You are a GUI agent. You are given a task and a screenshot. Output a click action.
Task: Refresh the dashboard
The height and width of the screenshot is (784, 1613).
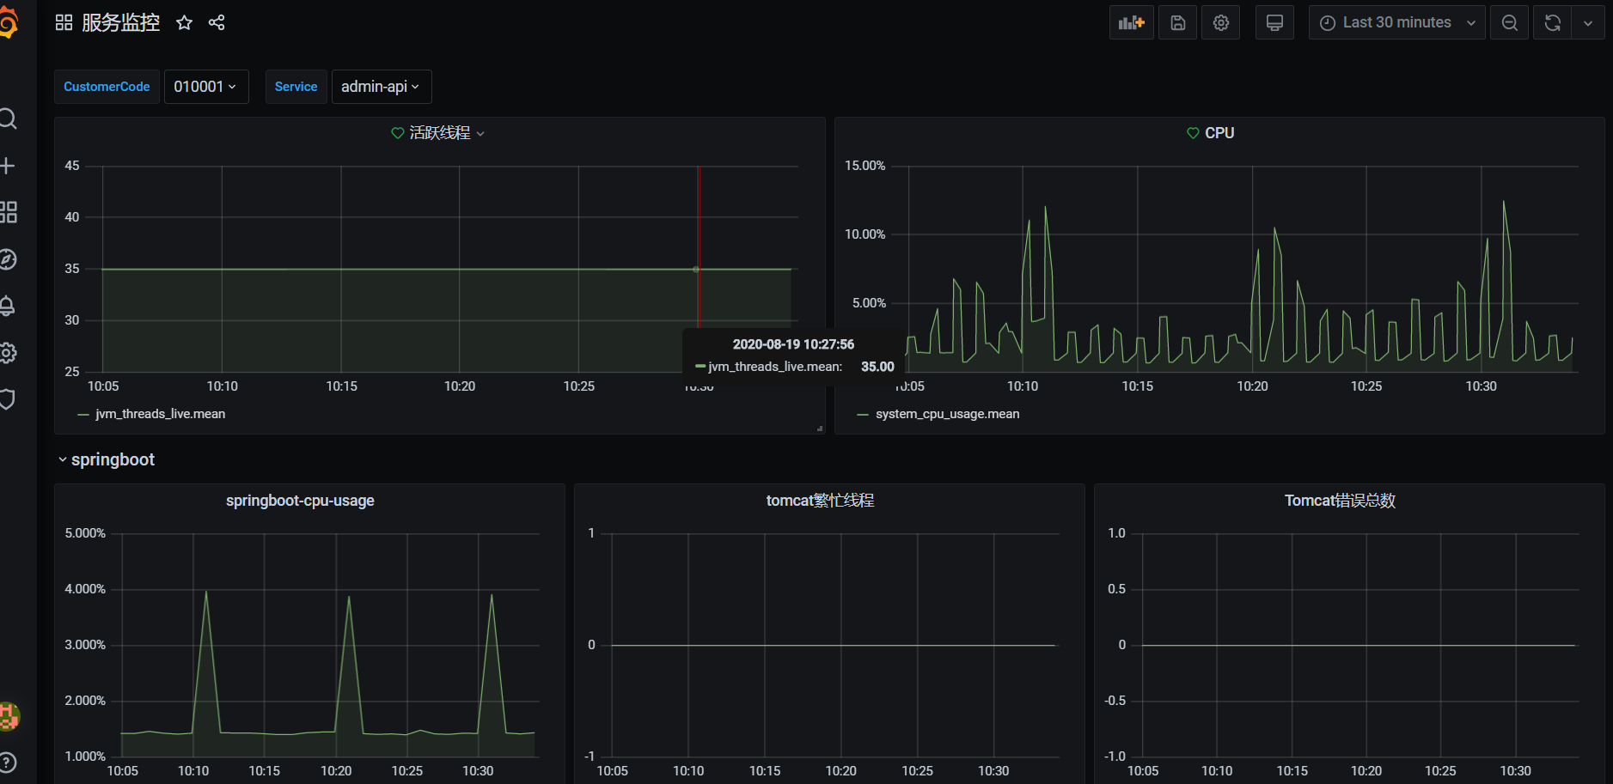[x=1552, y=22]
